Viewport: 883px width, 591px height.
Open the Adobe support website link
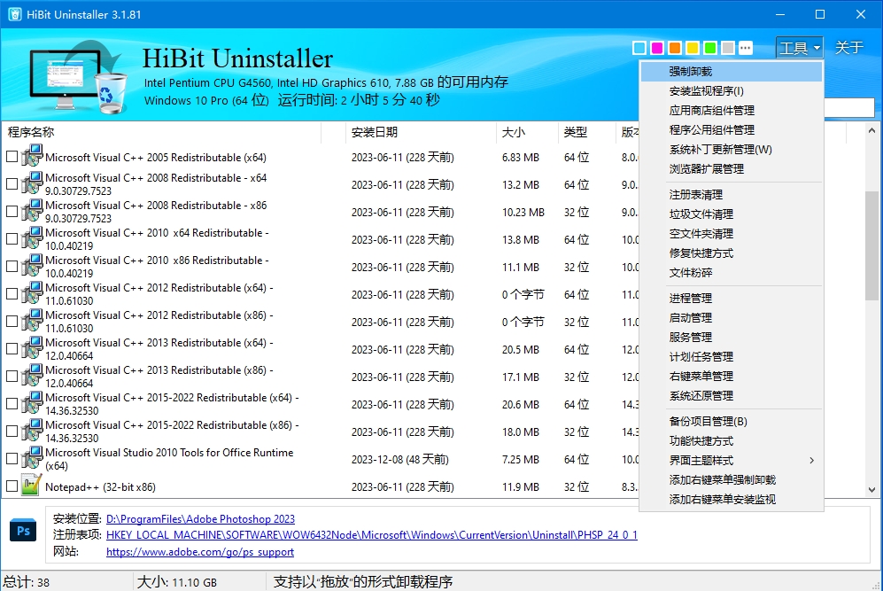tap(200, 552)
